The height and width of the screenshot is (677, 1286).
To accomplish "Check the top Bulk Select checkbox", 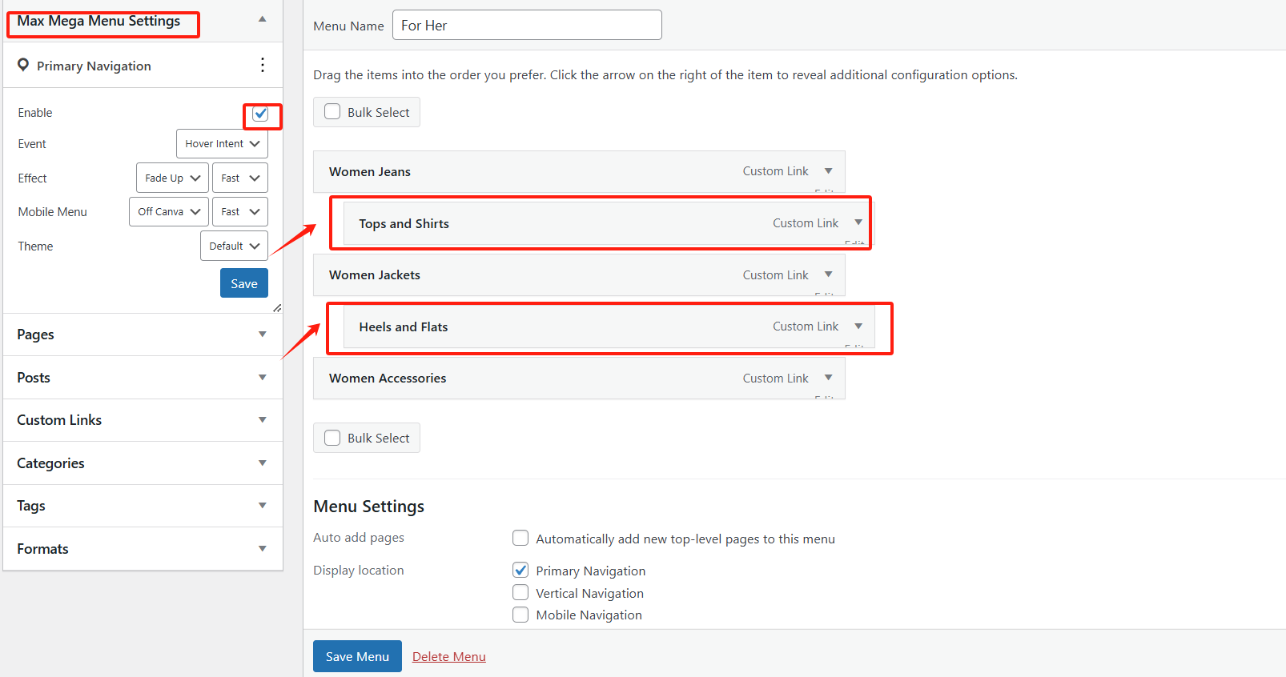I will point(332,112).
